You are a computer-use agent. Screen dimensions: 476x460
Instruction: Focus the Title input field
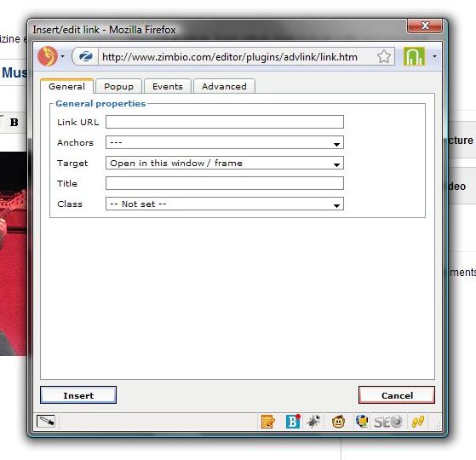coord(225,183)
